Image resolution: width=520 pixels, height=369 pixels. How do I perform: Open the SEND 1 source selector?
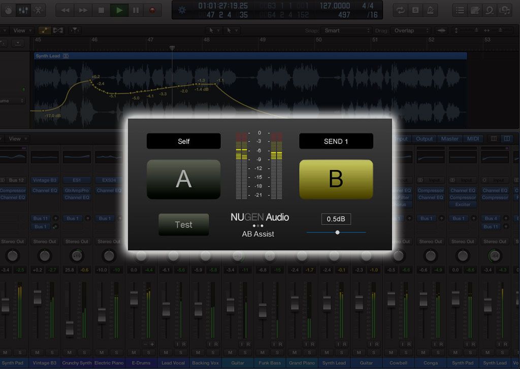click(x=336, y=141)
